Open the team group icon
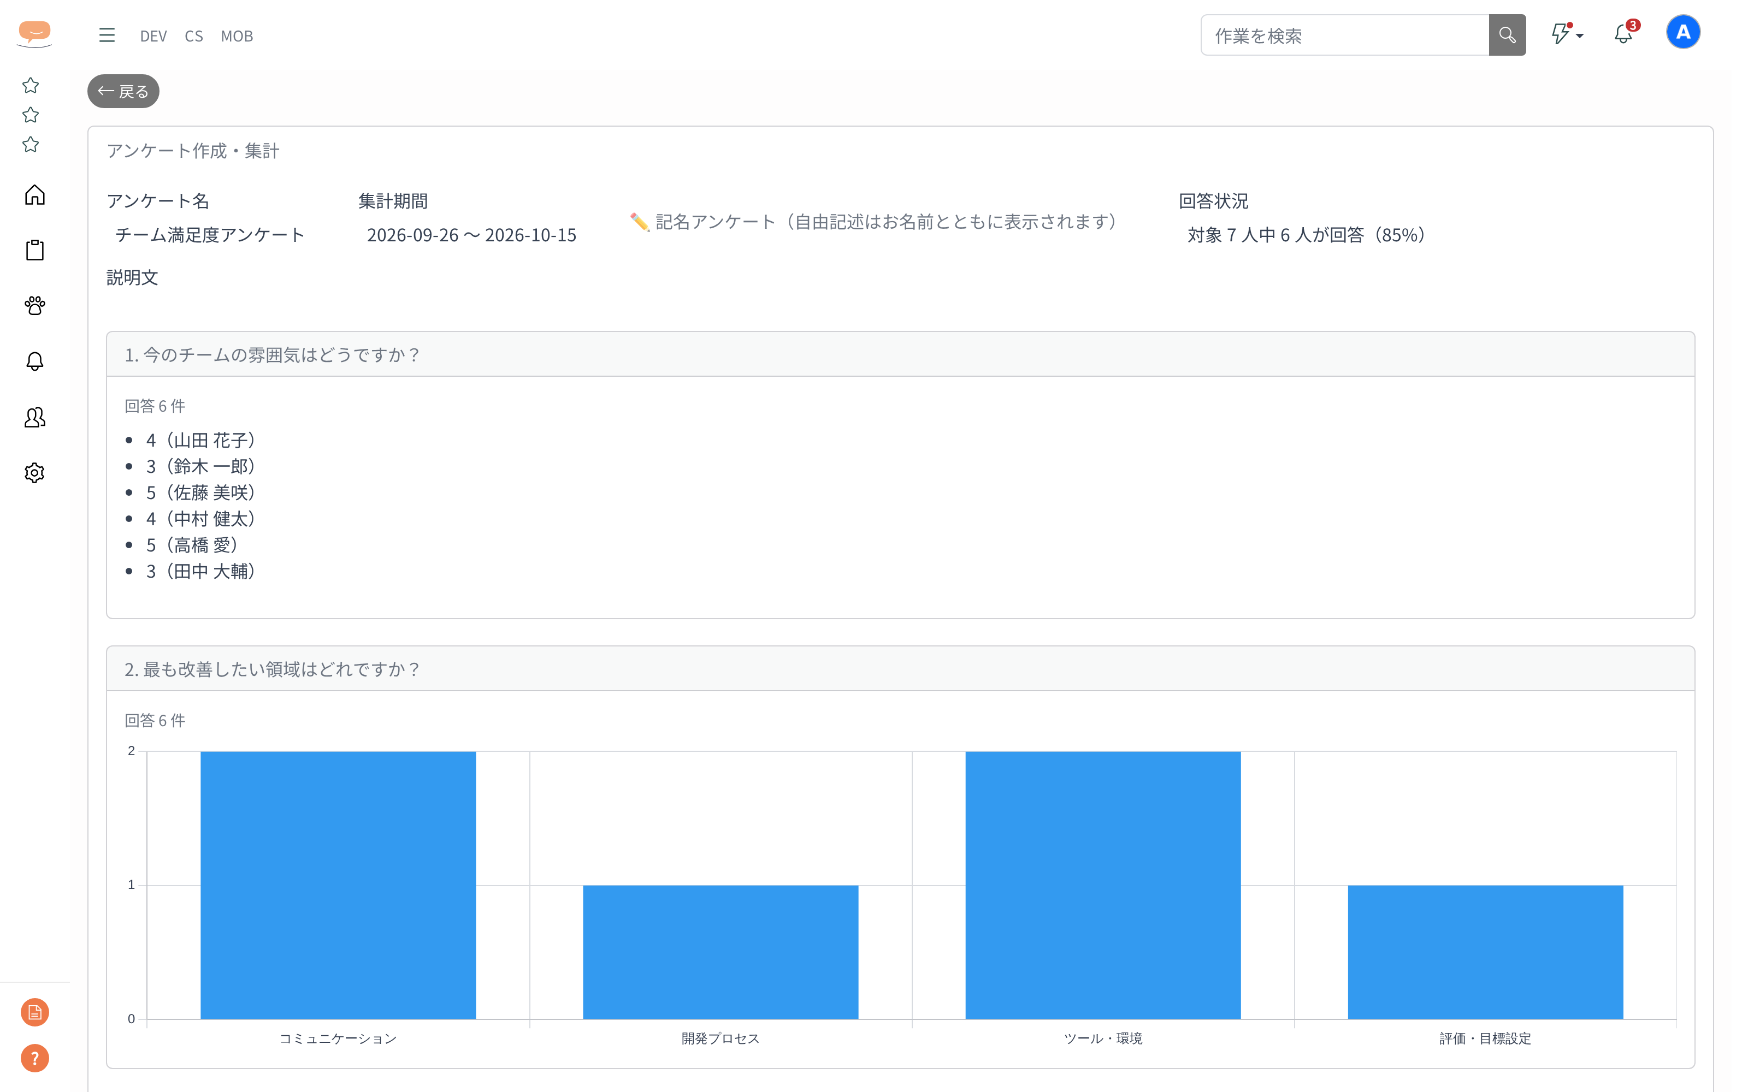The width and height of the screenshot is (1748, 1092). coord(34,306)
